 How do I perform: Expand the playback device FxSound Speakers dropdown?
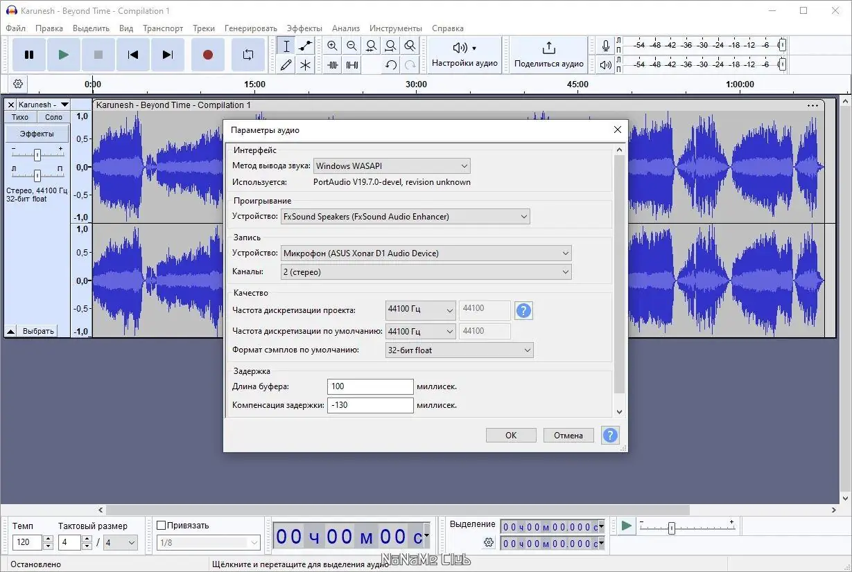point(405,217)
